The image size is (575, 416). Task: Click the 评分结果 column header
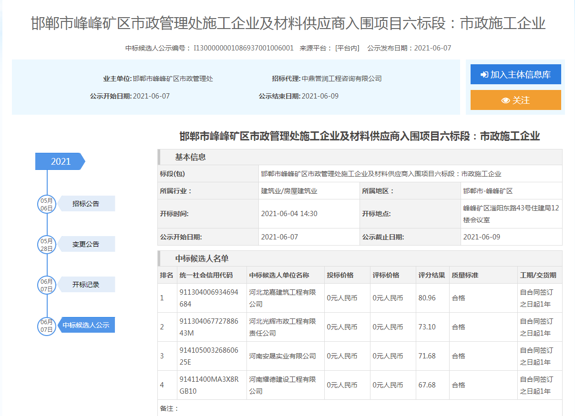tap(431, 275)
